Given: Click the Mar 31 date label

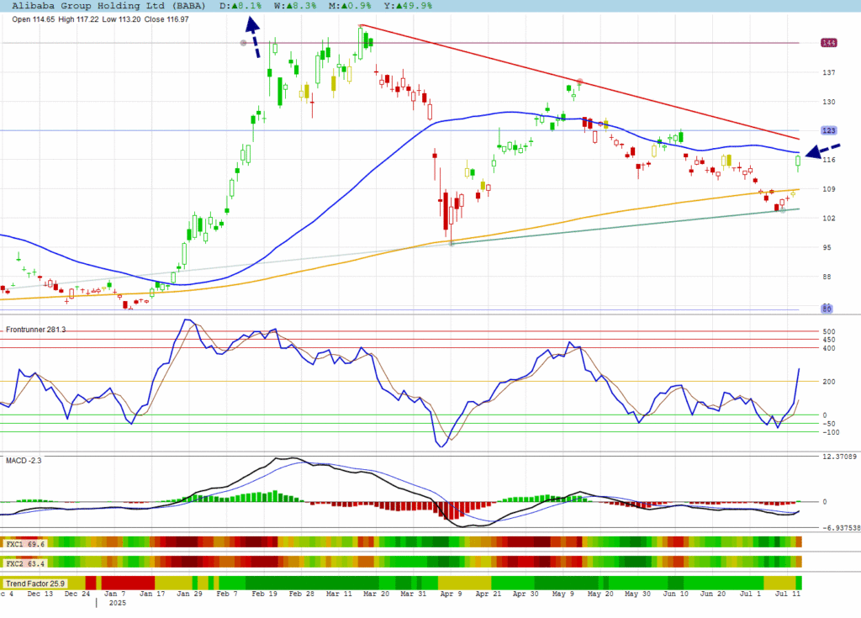Looking at the screenshot, I should click(414, 594).
